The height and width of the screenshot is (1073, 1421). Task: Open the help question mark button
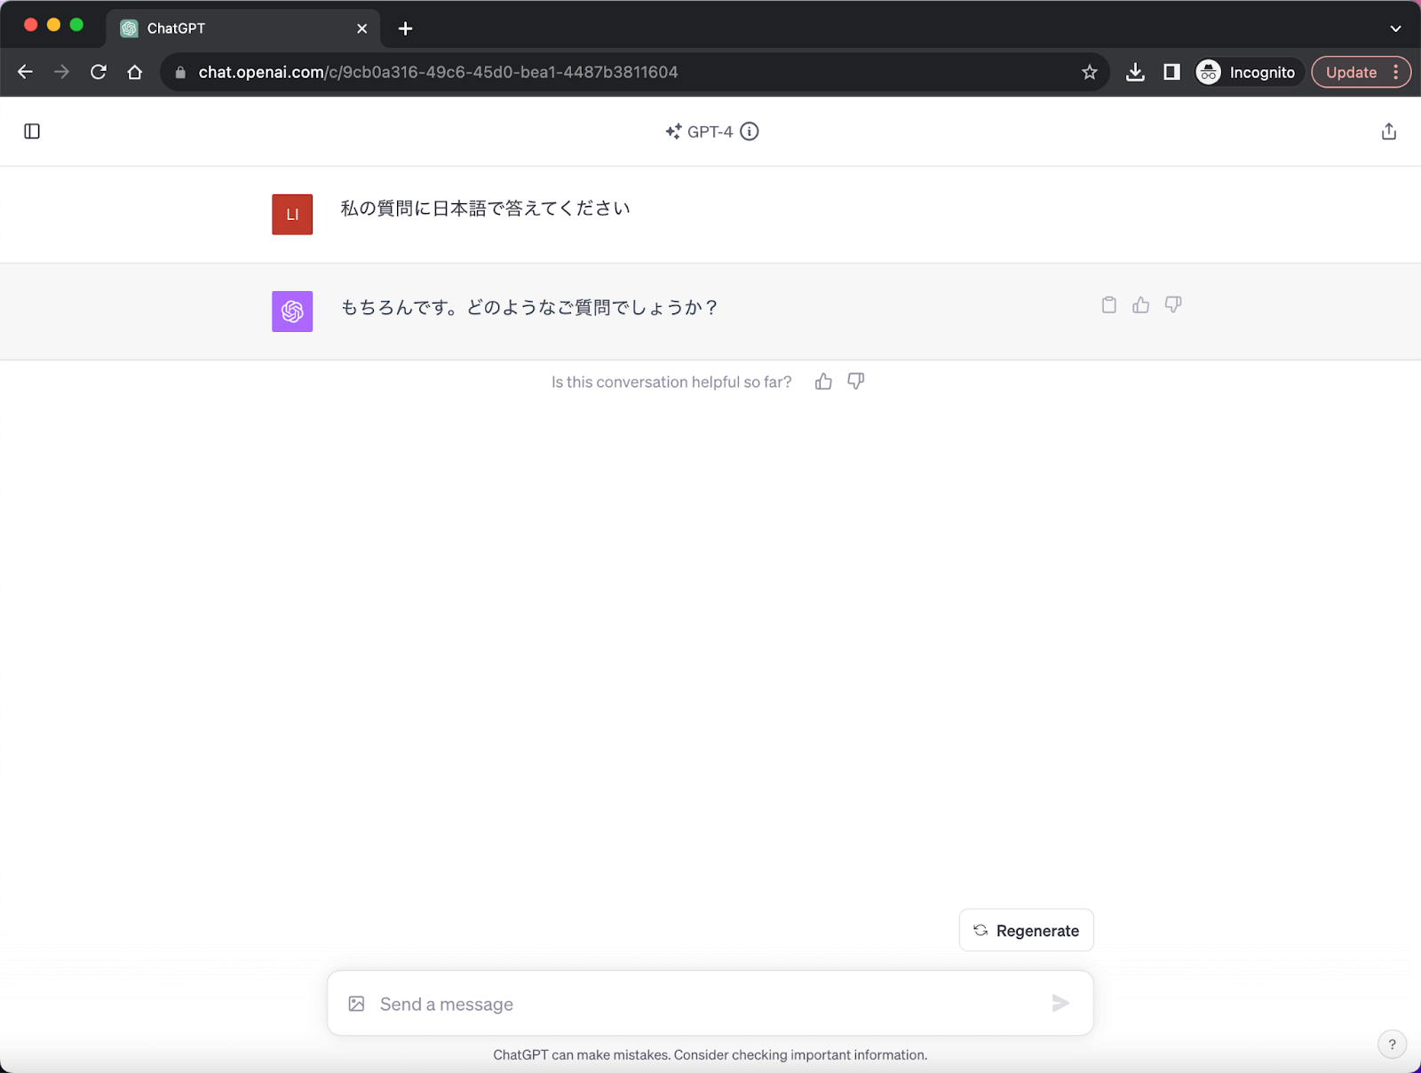[1392, 1045]
